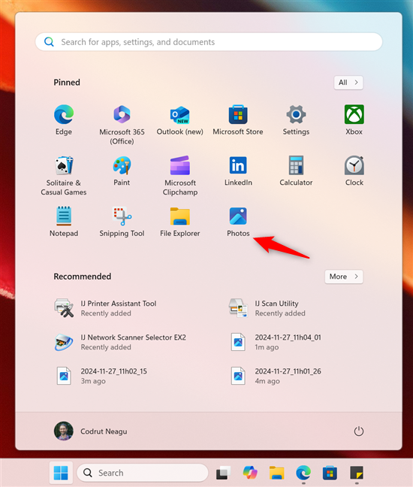The width and height of the screenshot is (413, 487).
Task: Open Notepad
Action: tap(64, 222)
